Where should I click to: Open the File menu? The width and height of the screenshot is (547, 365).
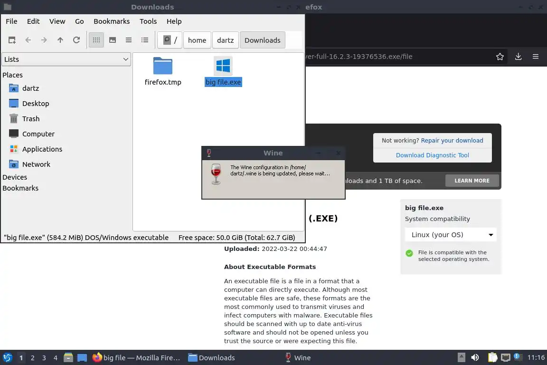point(11,21)
